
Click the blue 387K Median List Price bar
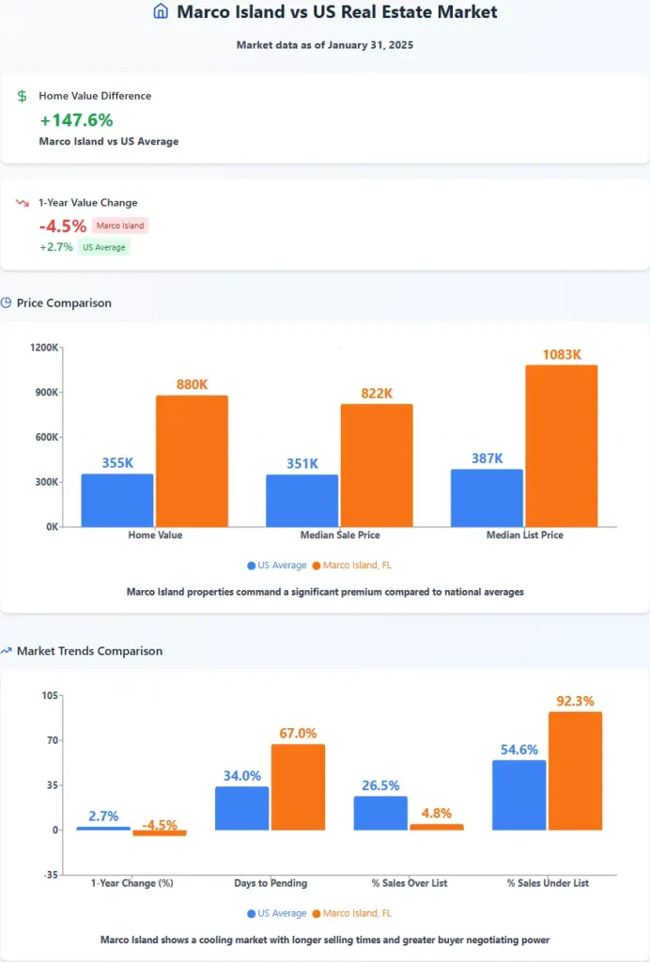[x=487, y=497]
